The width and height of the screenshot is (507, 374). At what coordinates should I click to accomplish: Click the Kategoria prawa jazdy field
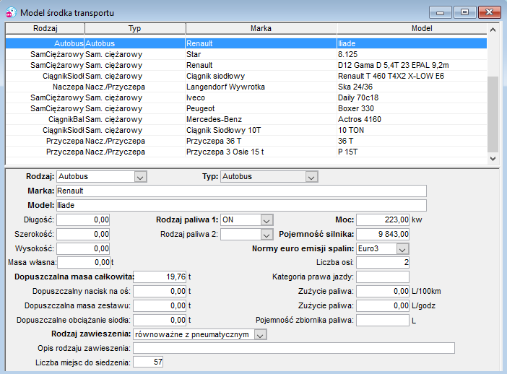383,277
